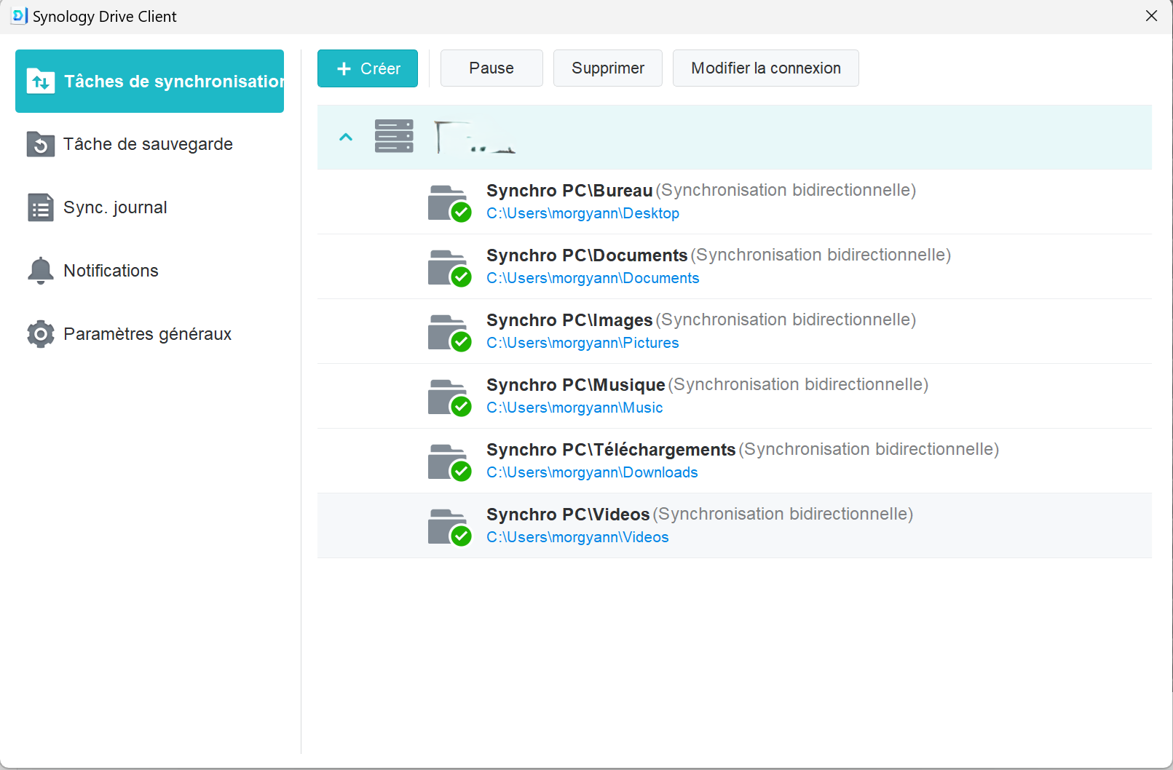1173x770 pixels.
Task: Go to Notifications section
Action: coord(149,271)
